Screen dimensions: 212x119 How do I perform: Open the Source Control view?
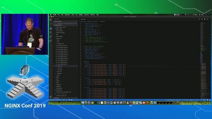[51, 28]
